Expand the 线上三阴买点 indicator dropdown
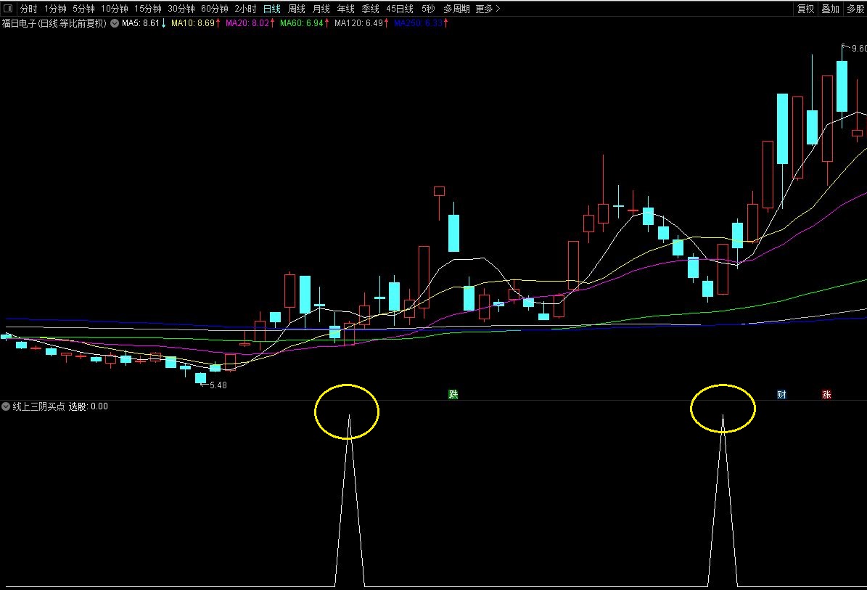 6,406
